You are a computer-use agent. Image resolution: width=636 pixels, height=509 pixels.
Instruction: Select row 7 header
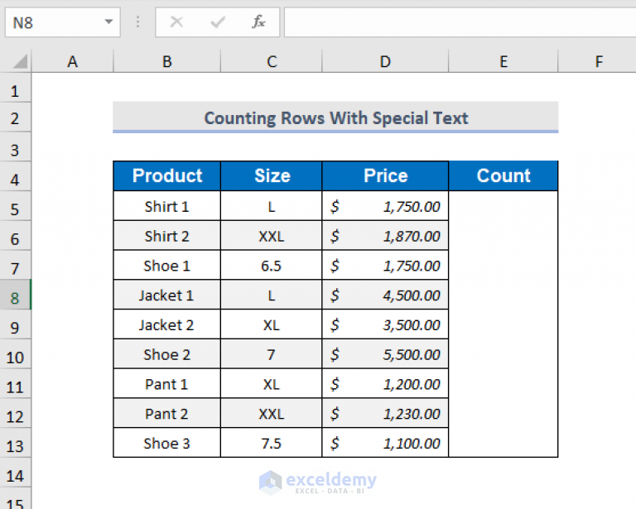click(15, 265)
